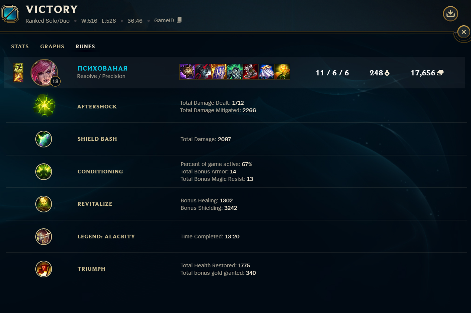
Task: Click the Aftershock keystone rune icon
Action: 44,106
